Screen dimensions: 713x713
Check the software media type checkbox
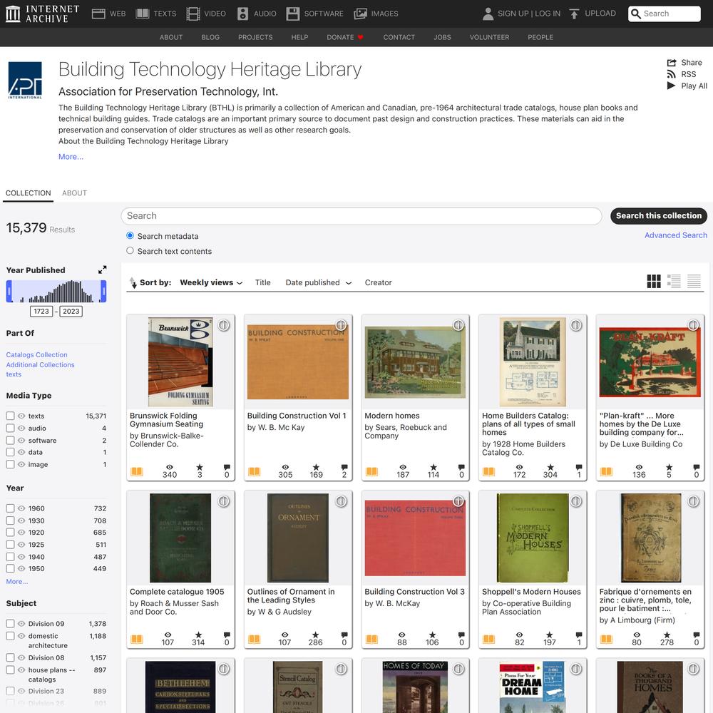10,440
